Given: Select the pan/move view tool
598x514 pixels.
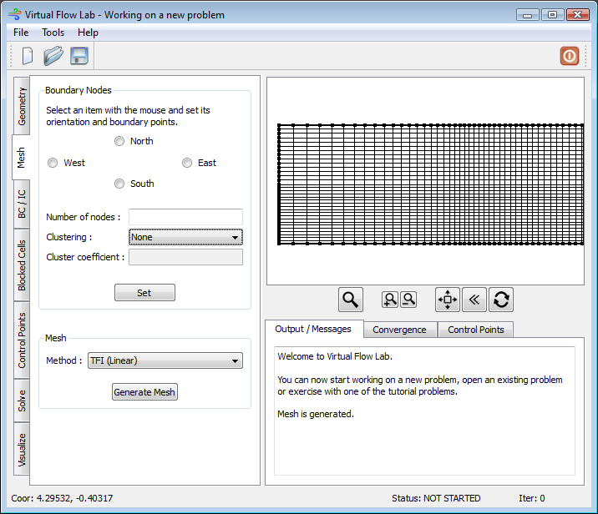Looking at the screenshot, I should click(x=448, y=300).
